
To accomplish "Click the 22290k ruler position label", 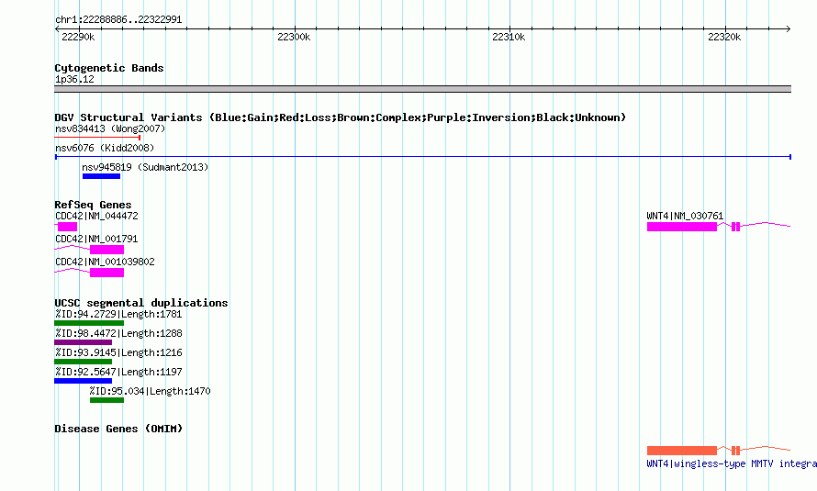I will (78, 37).
